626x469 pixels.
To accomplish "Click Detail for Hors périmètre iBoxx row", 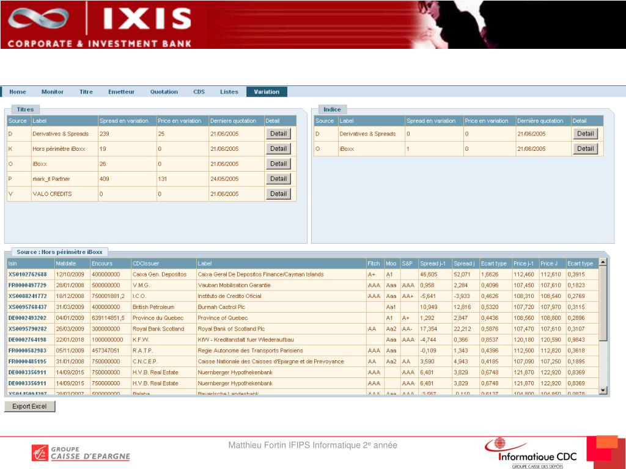I will click(x=278, y=149).
